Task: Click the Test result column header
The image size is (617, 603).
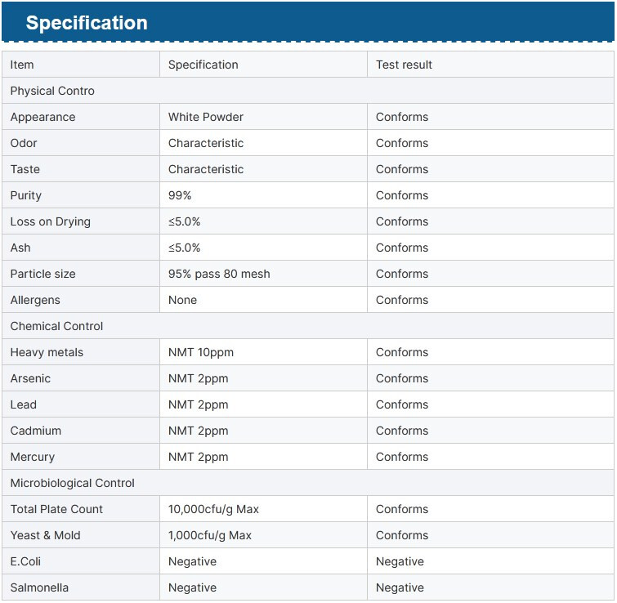Action: click(490, 65)
